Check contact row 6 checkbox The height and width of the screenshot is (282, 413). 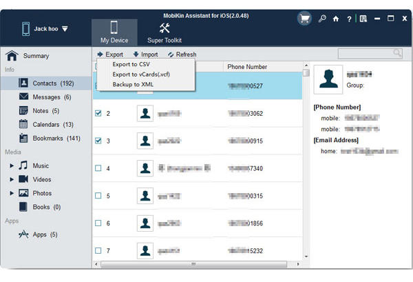98,223
